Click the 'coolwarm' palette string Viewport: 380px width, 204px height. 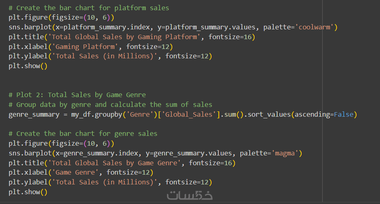pos(316,27)
